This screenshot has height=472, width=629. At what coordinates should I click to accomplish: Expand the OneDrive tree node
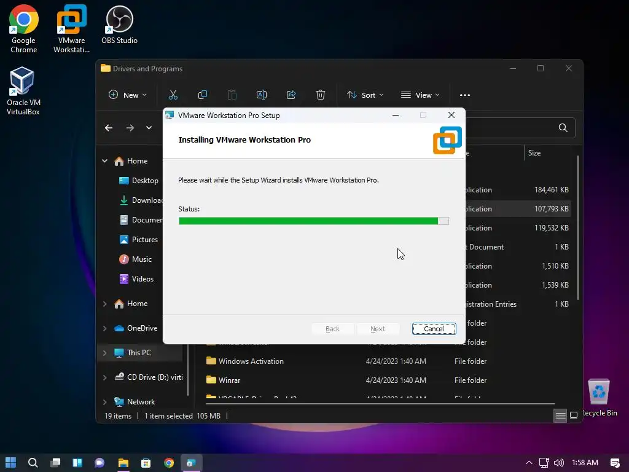[104, 328]
